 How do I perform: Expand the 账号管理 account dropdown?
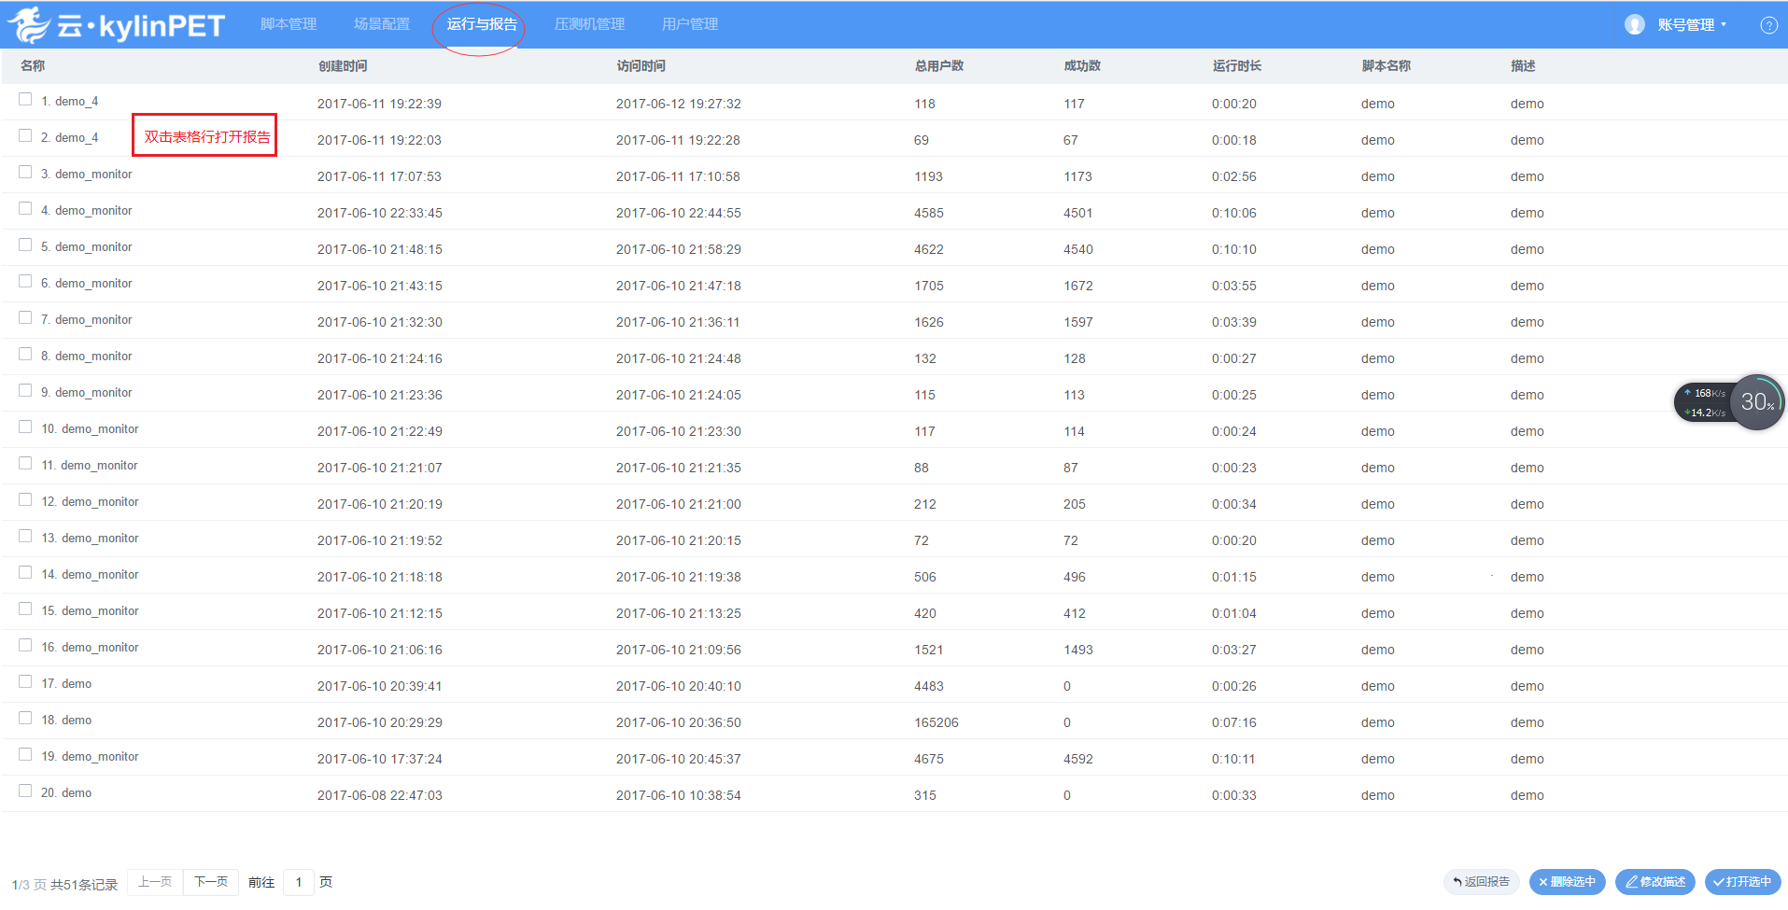point(1691,25)
